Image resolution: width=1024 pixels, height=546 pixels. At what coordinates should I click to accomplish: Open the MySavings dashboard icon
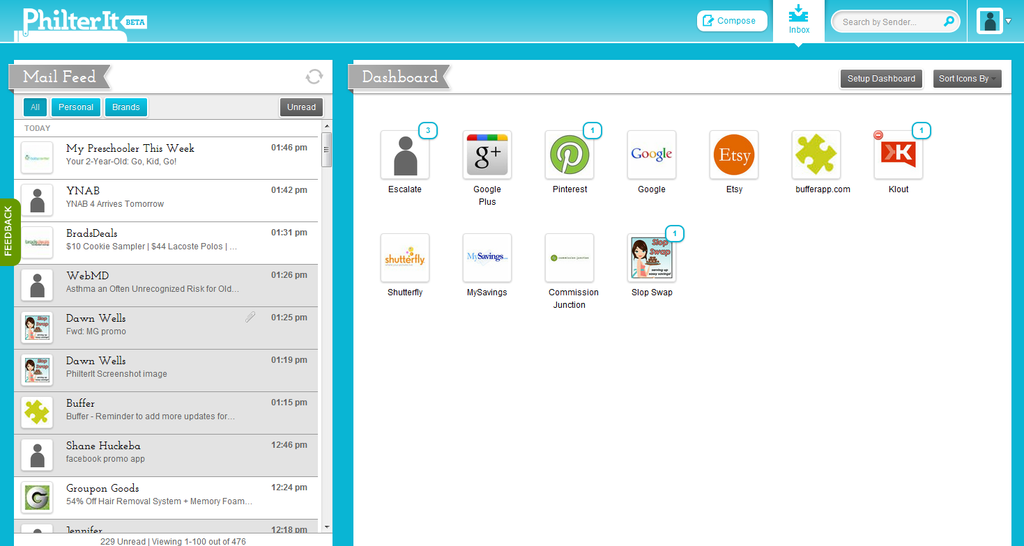coord(487,258)
